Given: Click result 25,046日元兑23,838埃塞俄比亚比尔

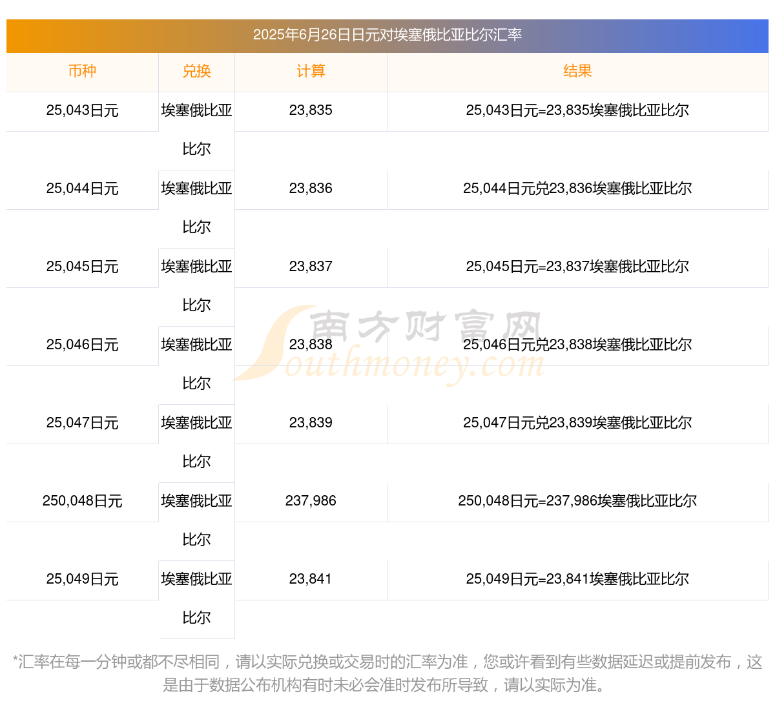Looking at the screenshot, I should [x=577, y=345].
